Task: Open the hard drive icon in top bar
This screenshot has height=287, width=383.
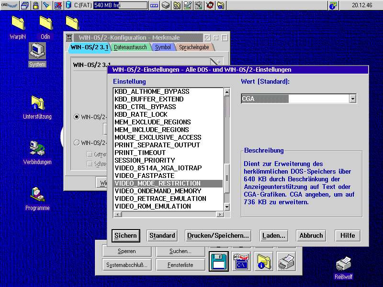Action: coord(166,5)
